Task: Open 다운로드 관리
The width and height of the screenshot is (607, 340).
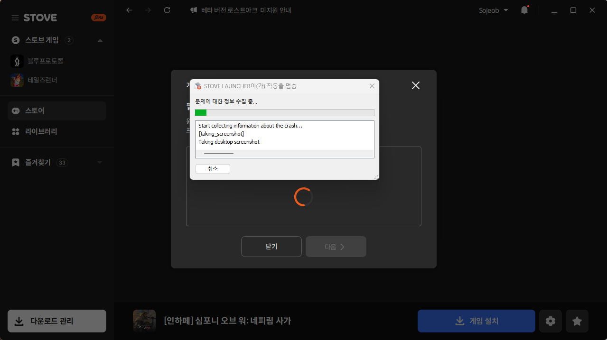Action: coord(57,321)
